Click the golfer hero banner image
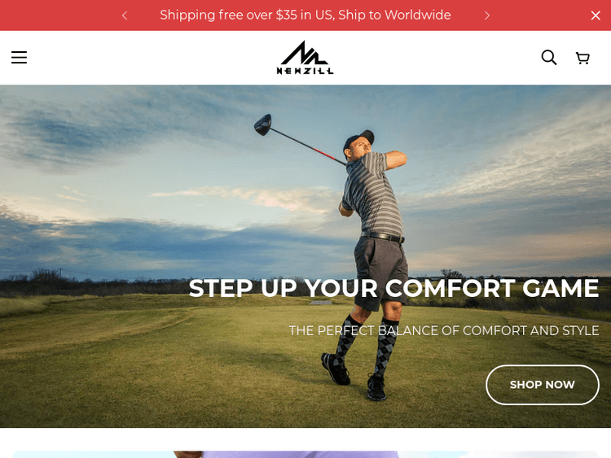611x458 pixels. pyautogui.click(x=305, y=256)
